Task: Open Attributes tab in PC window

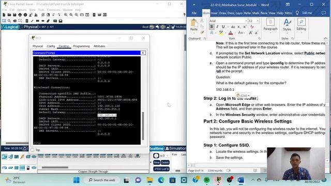Action: [99, 46]
